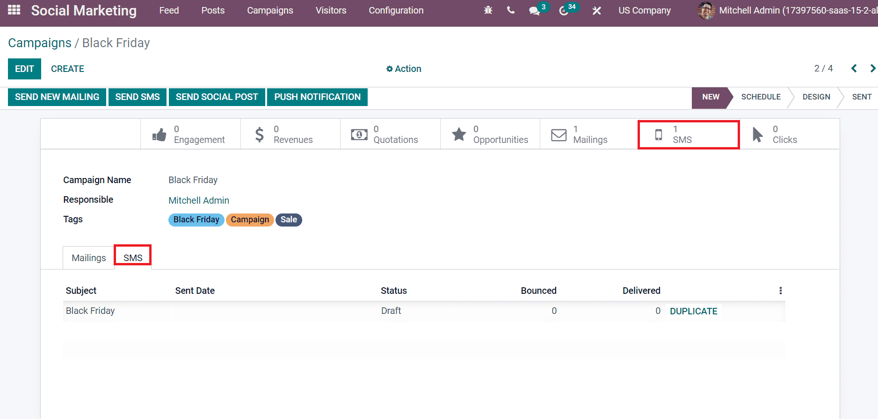878x419 pixels.
Task: Click Social Marketing app title
Action: 84,10
